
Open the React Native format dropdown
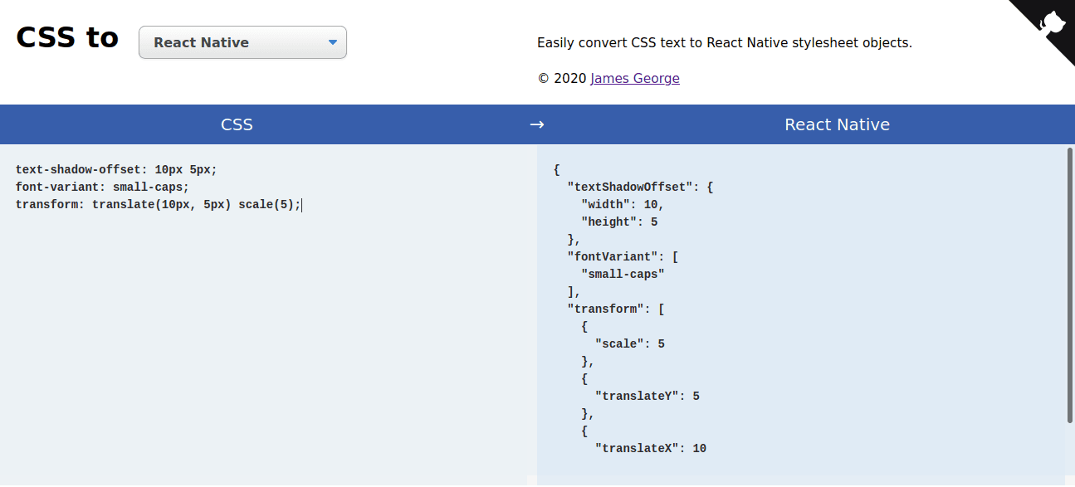[x=242, y=42]
